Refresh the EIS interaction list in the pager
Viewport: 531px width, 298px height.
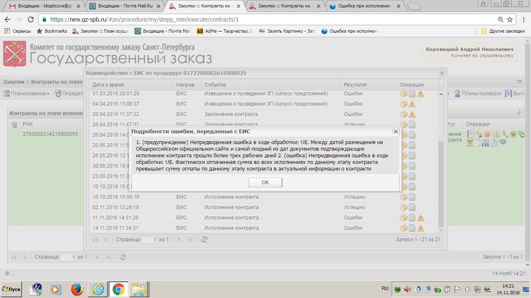(x=204, y=239)
